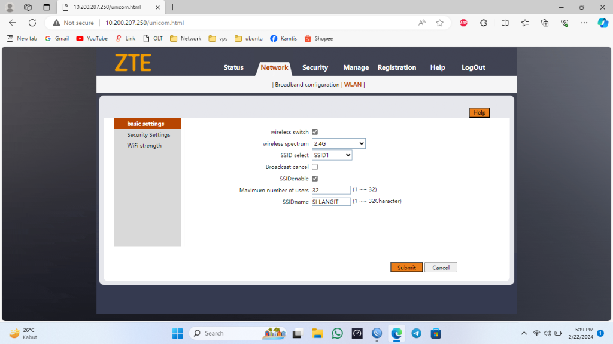Open Broadband configuration submenu link
Image resolution: width=613 pixels, height=344 pixels.
pyautogui.click(x=307, y=85)
